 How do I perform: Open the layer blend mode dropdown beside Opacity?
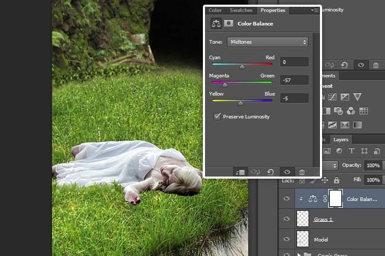tap(330, 165)
